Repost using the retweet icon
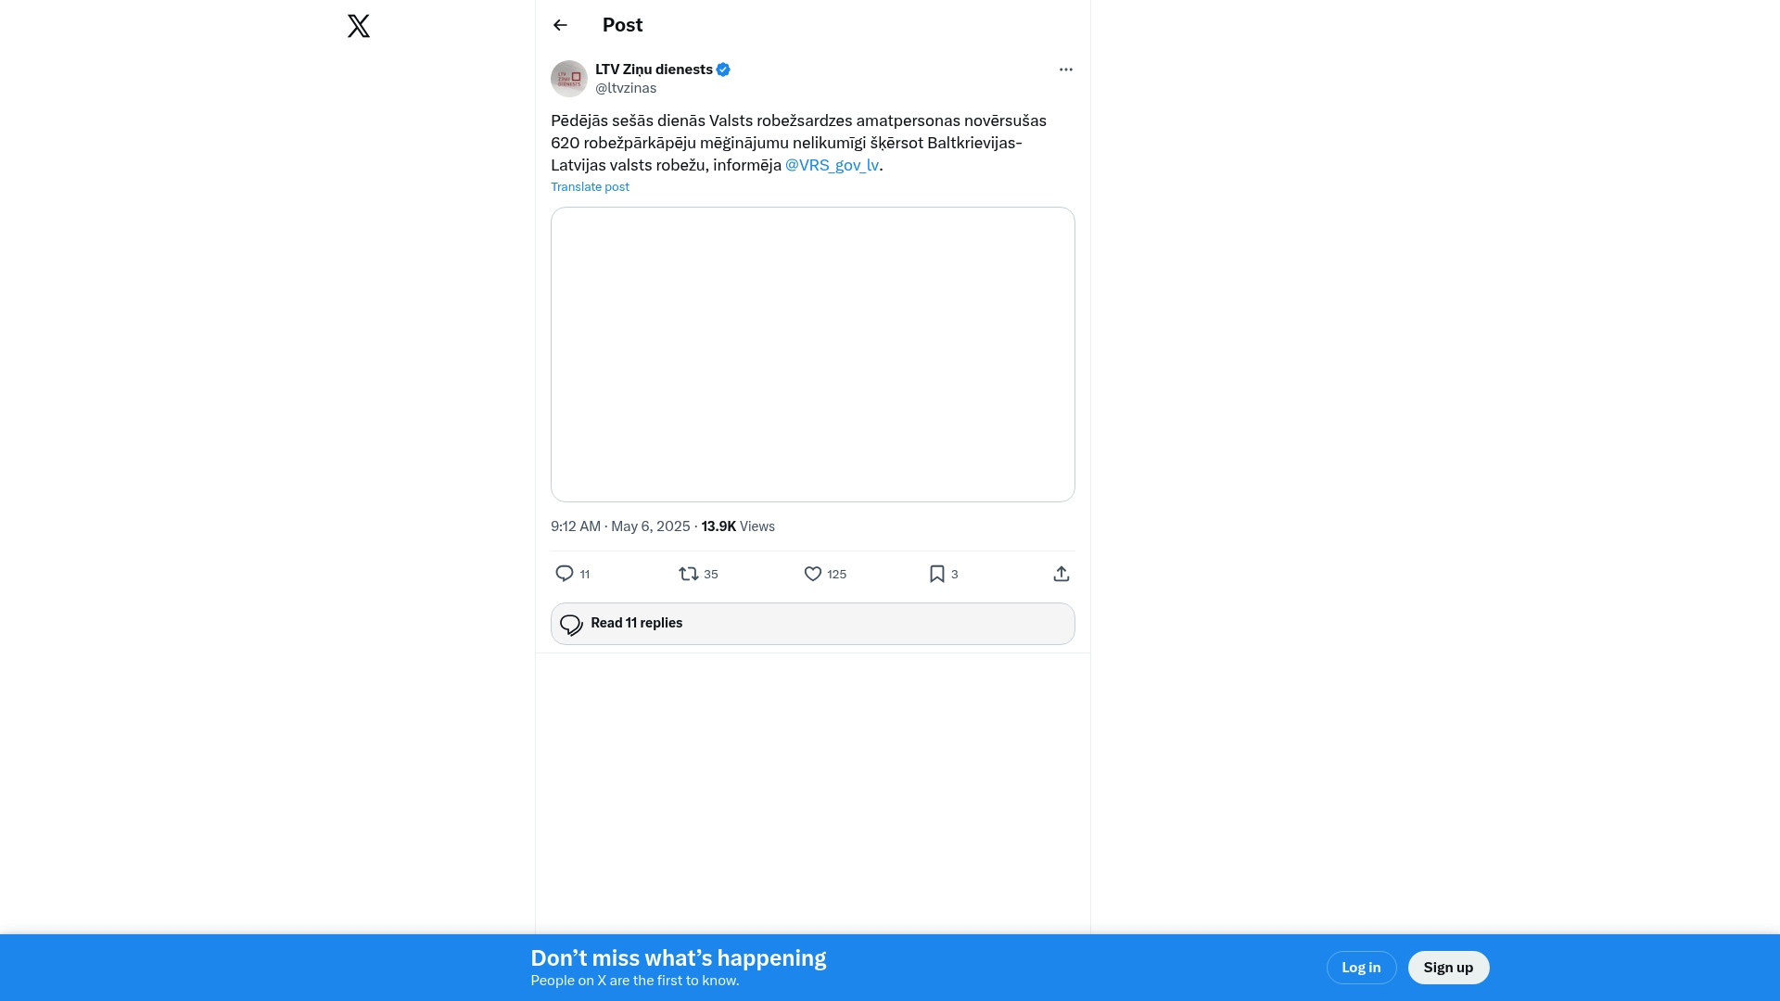 coord(688,574)
